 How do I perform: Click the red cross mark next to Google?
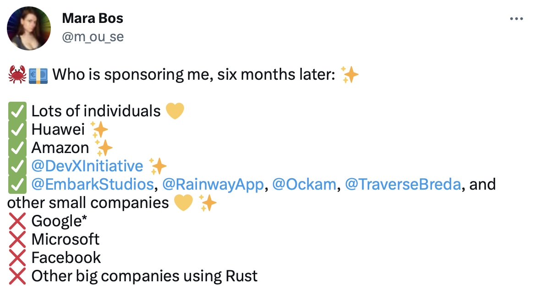pos(17,221)
